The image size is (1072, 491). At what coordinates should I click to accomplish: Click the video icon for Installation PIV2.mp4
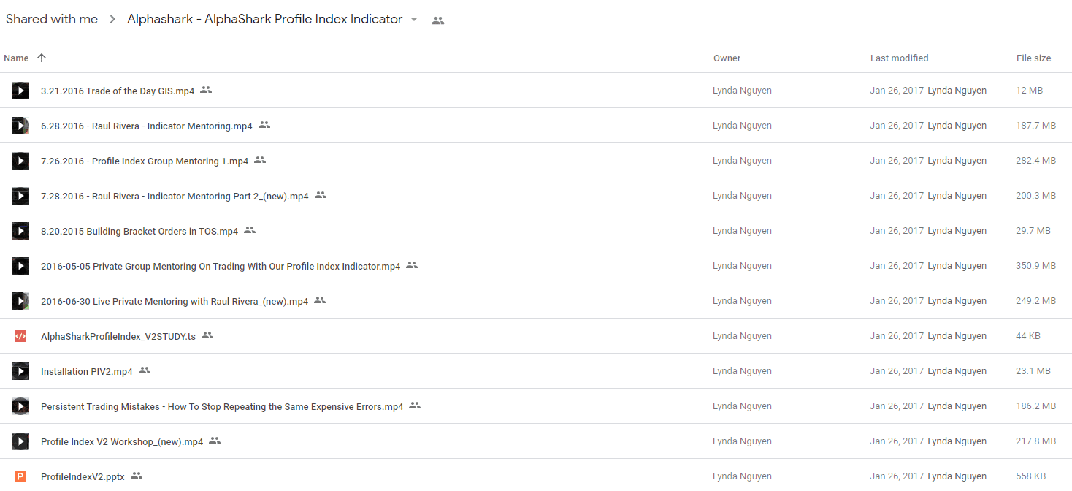20,371
